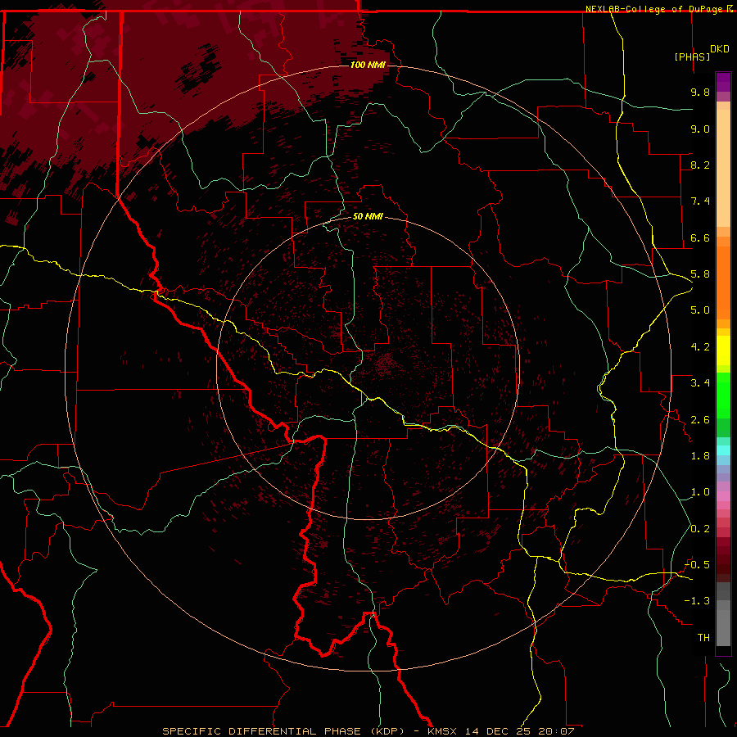Pick the pink segment of the color bar
This screenshot has width=737, height=737.
click(x=723, y=496)
